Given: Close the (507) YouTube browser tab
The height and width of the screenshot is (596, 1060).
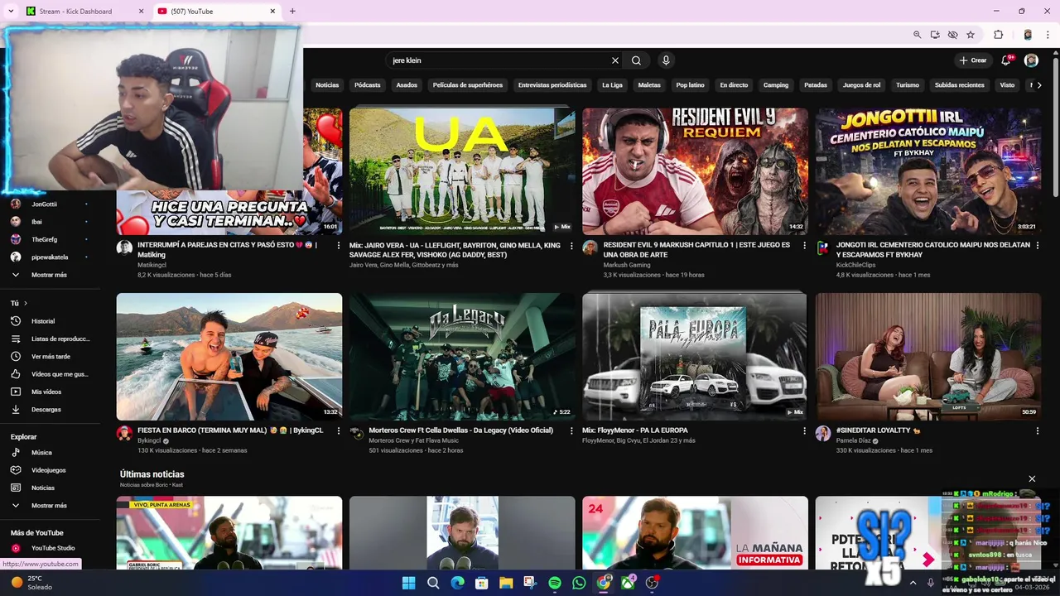Looking at the screenshot, I should tap(272, 11).
